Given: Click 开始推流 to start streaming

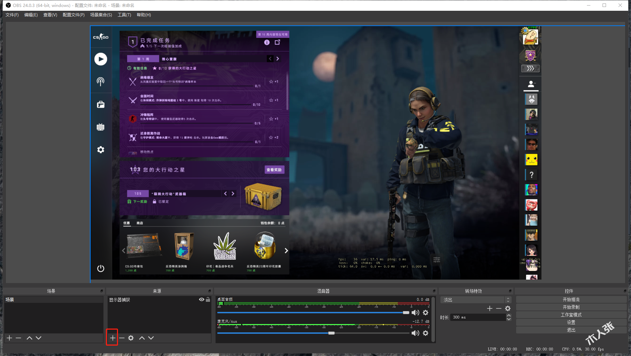Looking at the screenshot, I should coord(571,299).
